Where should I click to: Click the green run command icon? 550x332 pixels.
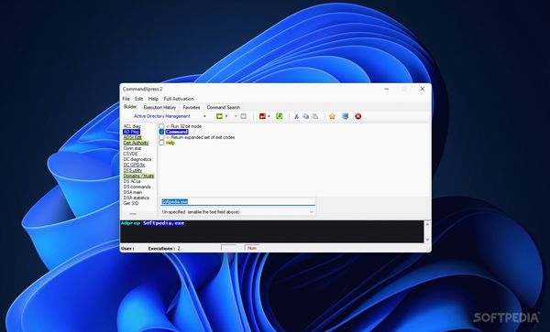tap(220, 116)
